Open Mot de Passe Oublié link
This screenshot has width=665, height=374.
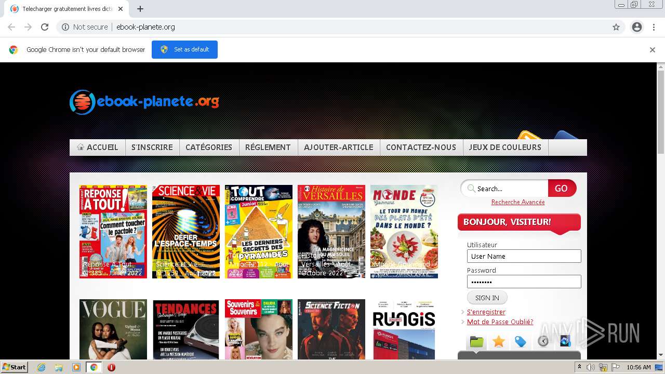click(500, 322)
